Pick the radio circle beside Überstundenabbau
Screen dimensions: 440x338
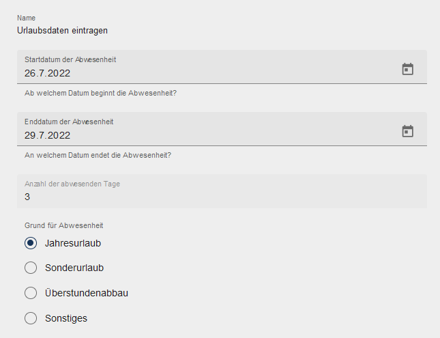point(30,293)
